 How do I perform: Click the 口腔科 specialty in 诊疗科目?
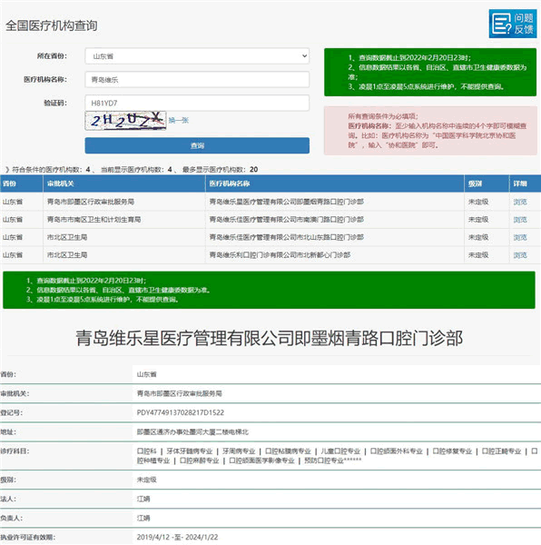146,451
